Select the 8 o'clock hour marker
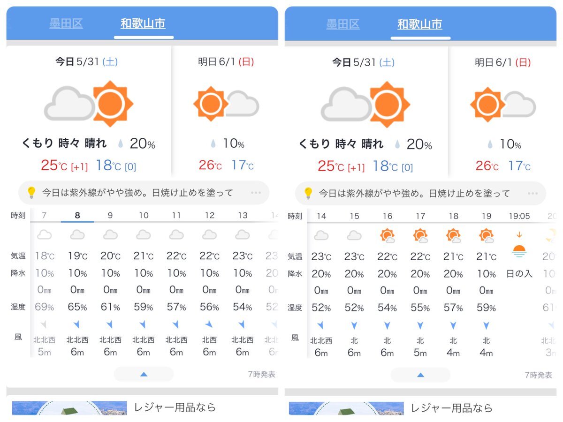The width and height of the screenshot is (563, 422). pyautogui.click(x=77, y=215)
